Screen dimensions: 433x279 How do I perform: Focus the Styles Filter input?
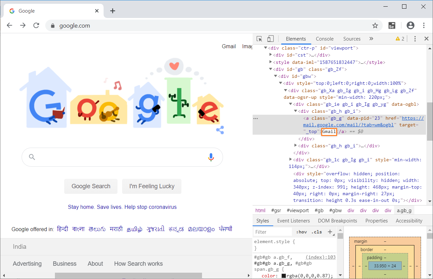(x=273, y=232)
